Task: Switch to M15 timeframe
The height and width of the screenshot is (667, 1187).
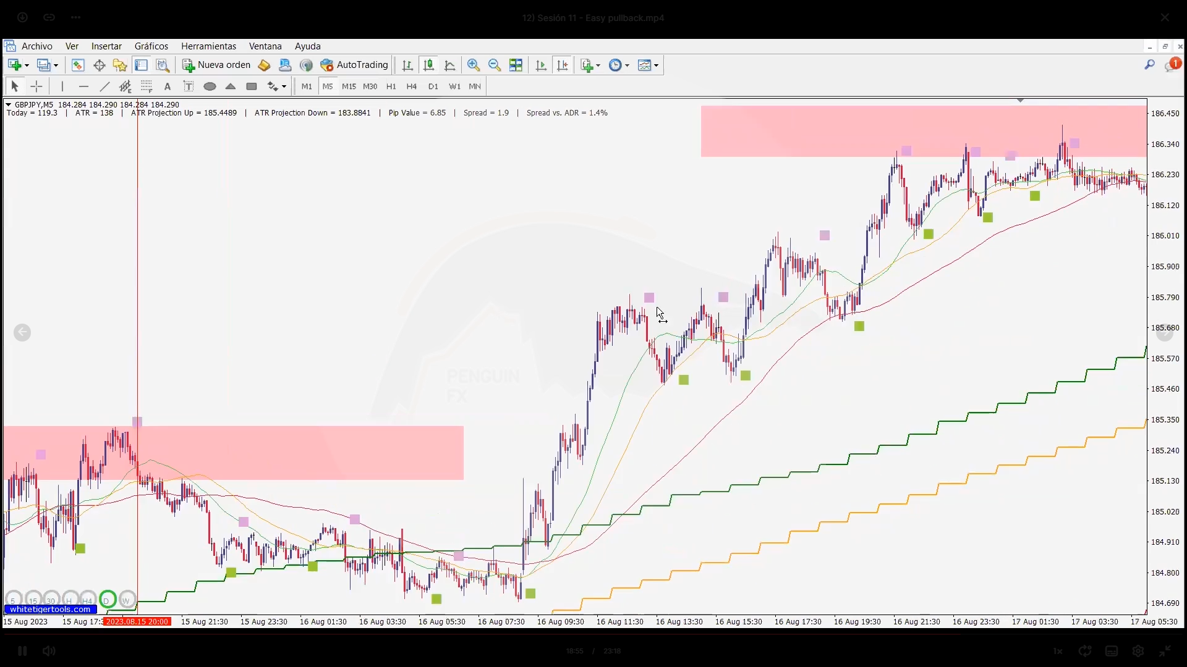Action: pos(349,86)
